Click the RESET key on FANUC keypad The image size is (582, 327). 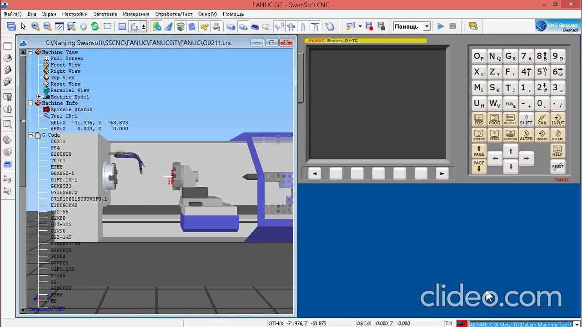coord(557,167)
